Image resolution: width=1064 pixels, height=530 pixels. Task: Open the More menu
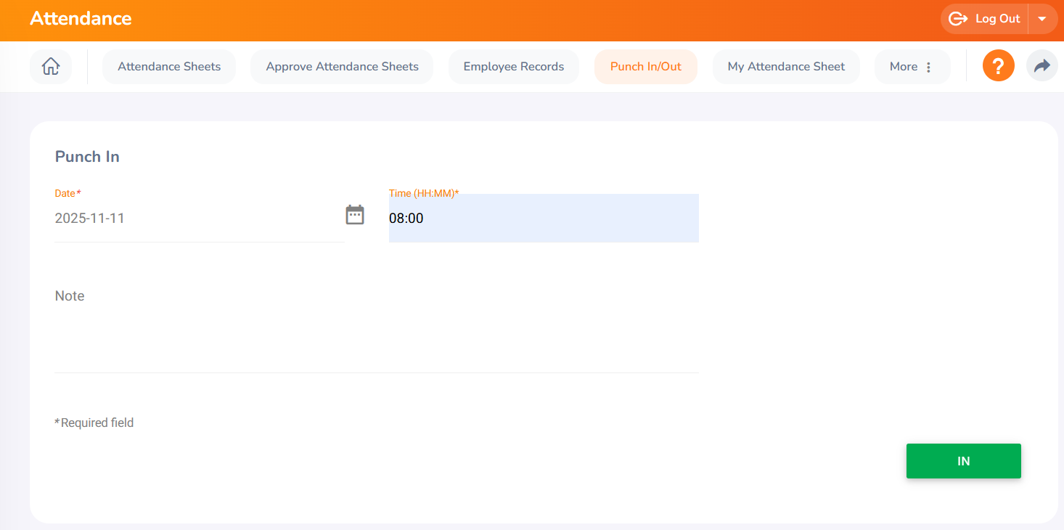pos(904,67)
